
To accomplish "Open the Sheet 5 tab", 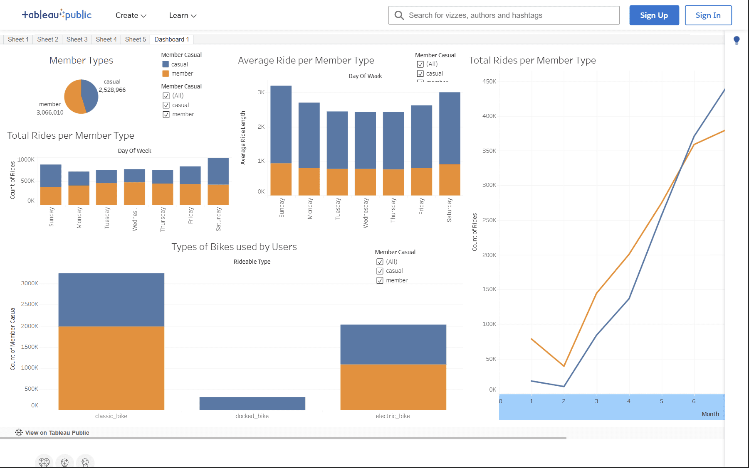I will (135, 39).
